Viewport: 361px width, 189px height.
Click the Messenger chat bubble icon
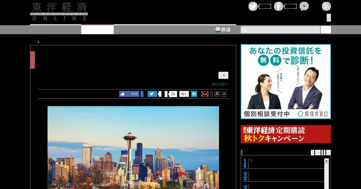[304, 6]
